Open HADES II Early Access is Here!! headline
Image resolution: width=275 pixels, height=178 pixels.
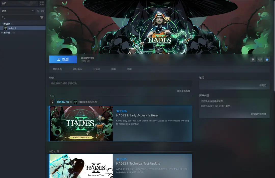(138, 115)
